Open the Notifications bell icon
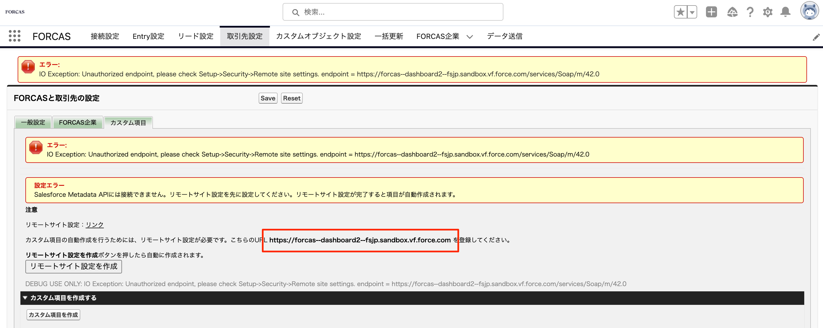 coord(785,12)
